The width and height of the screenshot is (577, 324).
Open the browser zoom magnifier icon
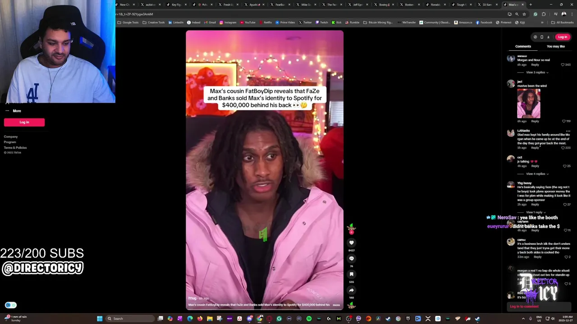pos(517,14)
